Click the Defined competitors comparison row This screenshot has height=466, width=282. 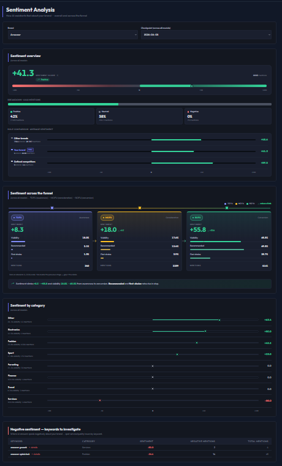click(140, 163)
